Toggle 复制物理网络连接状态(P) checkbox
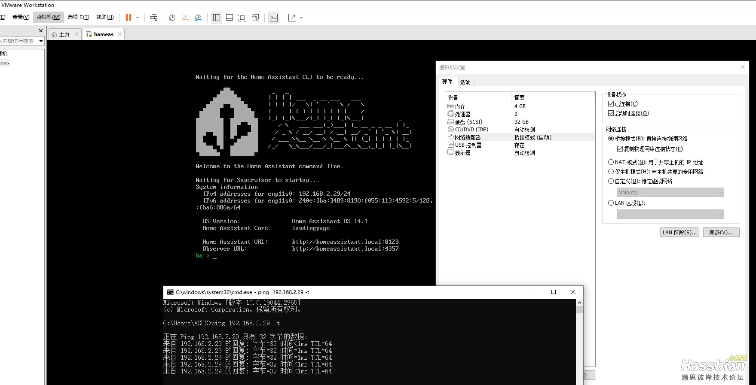The image size is (756, 385). pyautogui.click(x=620, y=149)
